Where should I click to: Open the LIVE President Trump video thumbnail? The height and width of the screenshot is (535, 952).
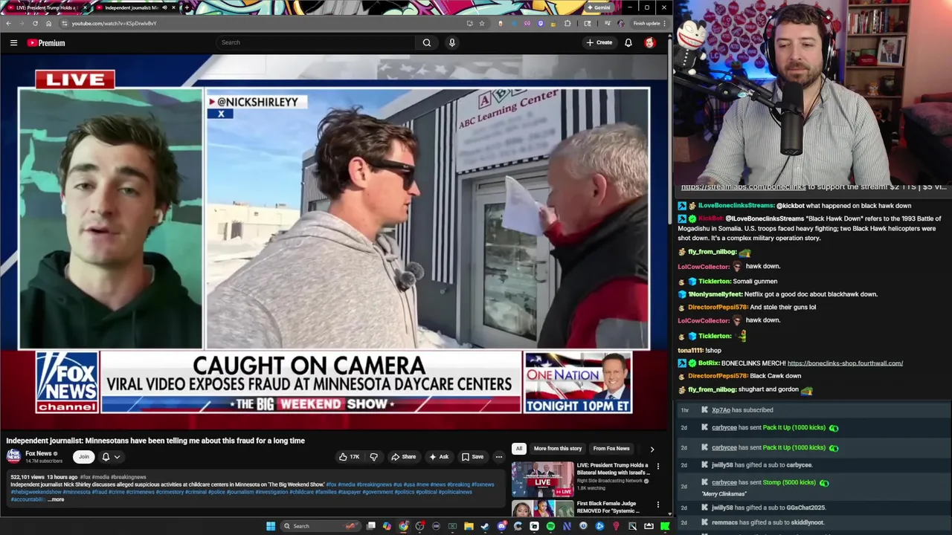[x=542, y=480]
